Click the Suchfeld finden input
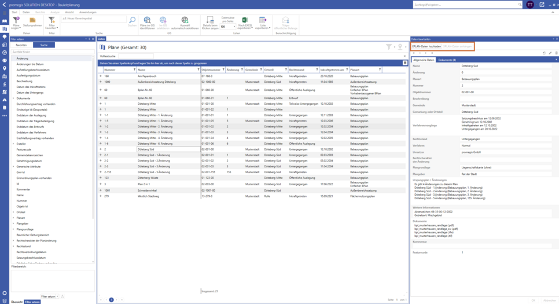559x304 pixels. click(x=52, y=52)
